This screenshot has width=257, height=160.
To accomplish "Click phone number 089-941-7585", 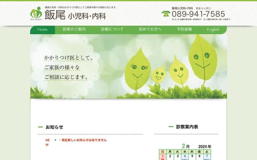I will 198,14.
